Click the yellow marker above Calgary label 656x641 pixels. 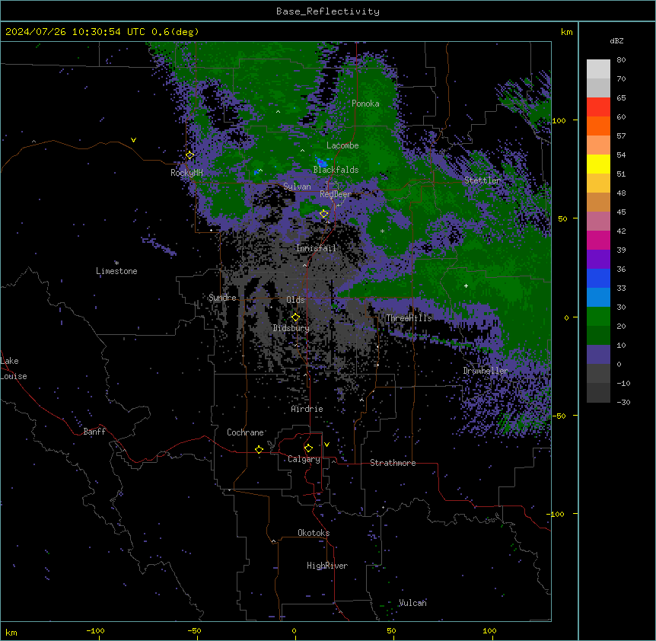click(x=308, y=448)
